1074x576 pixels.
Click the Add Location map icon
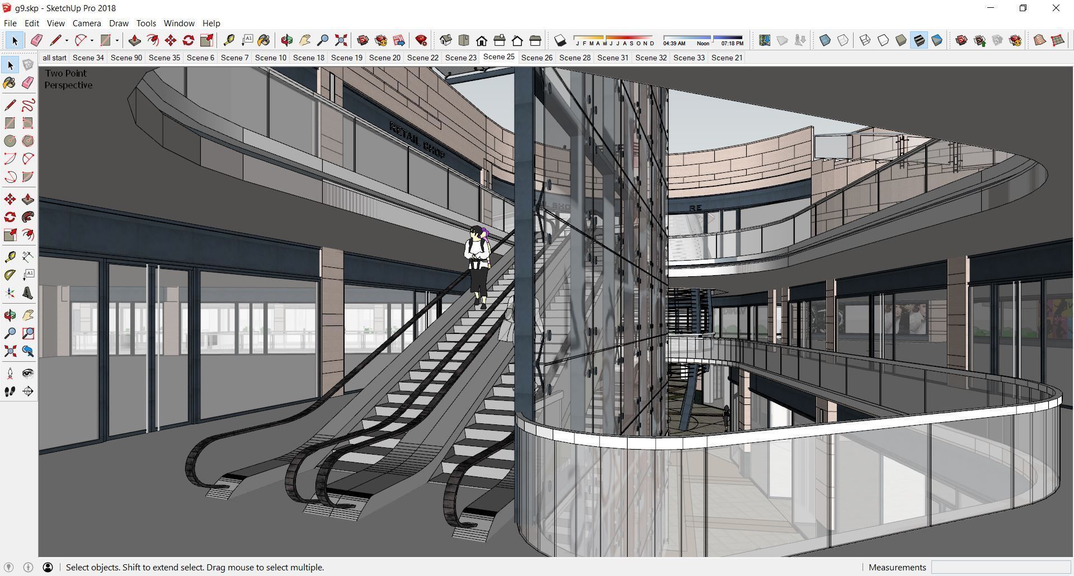(765, 40)
